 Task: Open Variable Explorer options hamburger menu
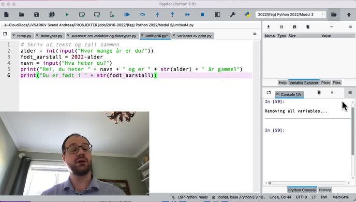click(x=350, y=27)
